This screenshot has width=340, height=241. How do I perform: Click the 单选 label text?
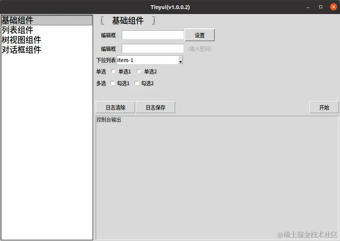[x=101, y=72]
